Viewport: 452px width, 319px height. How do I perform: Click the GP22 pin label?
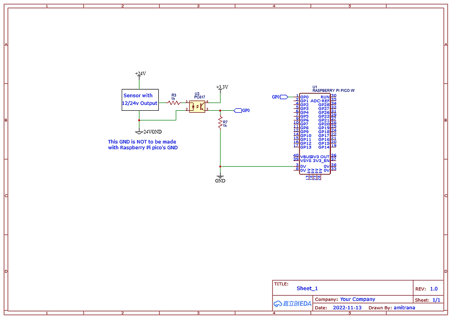(x=324, y=117)
